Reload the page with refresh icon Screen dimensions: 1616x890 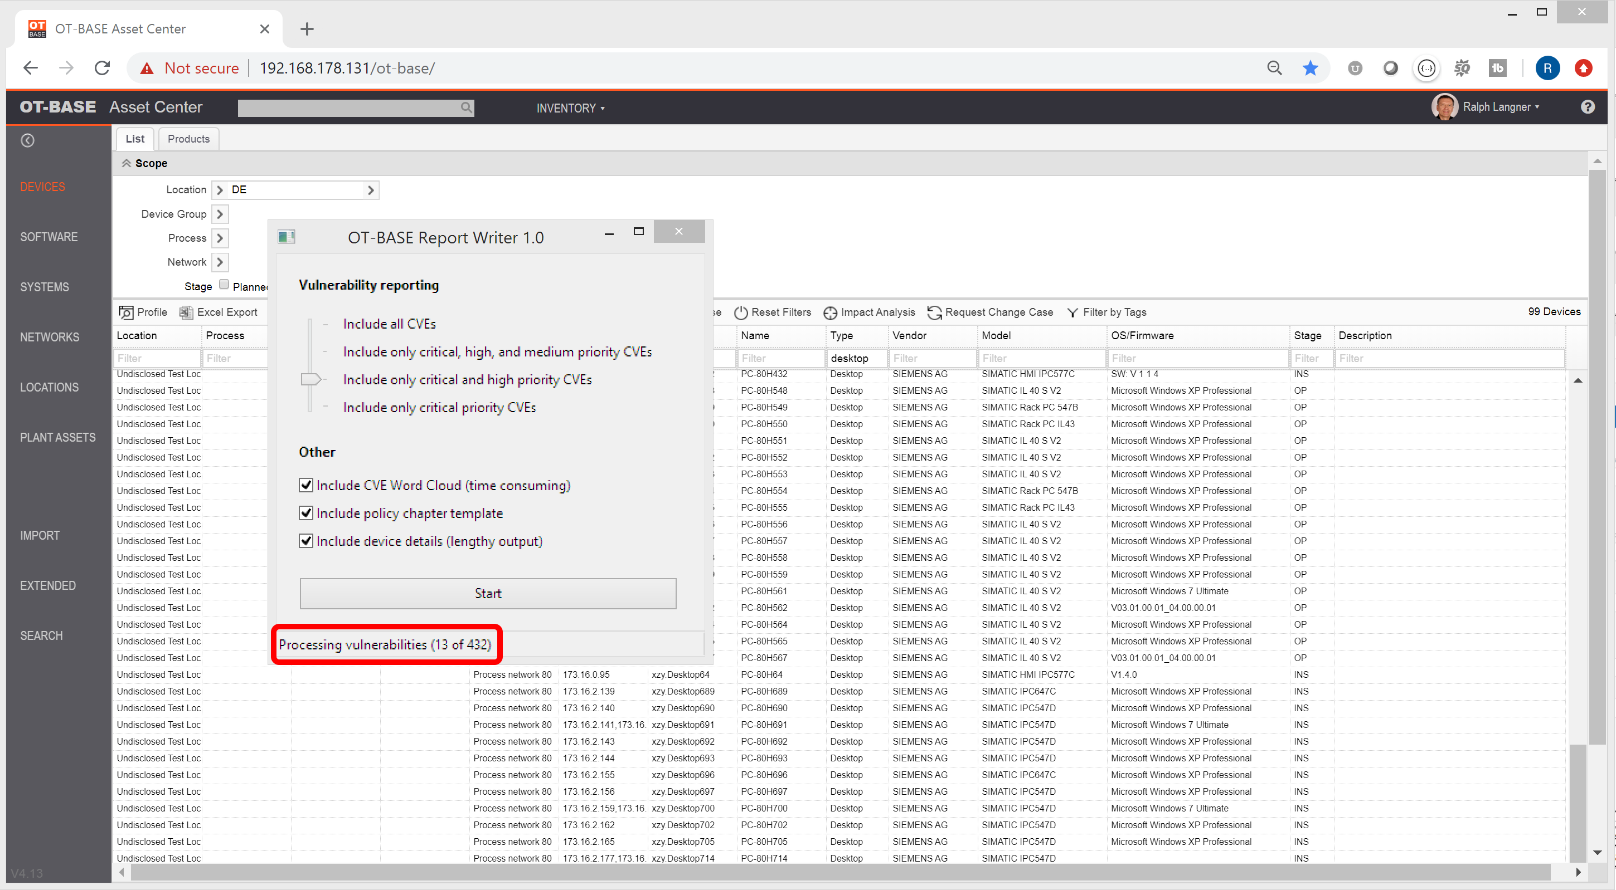[x=101, y=68]
